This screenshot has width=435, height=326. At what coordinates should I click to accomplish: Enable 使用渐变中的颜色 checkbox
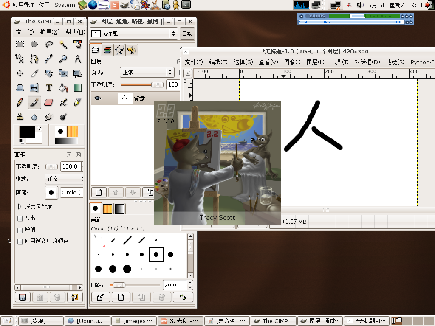click(x=20, y=242)
